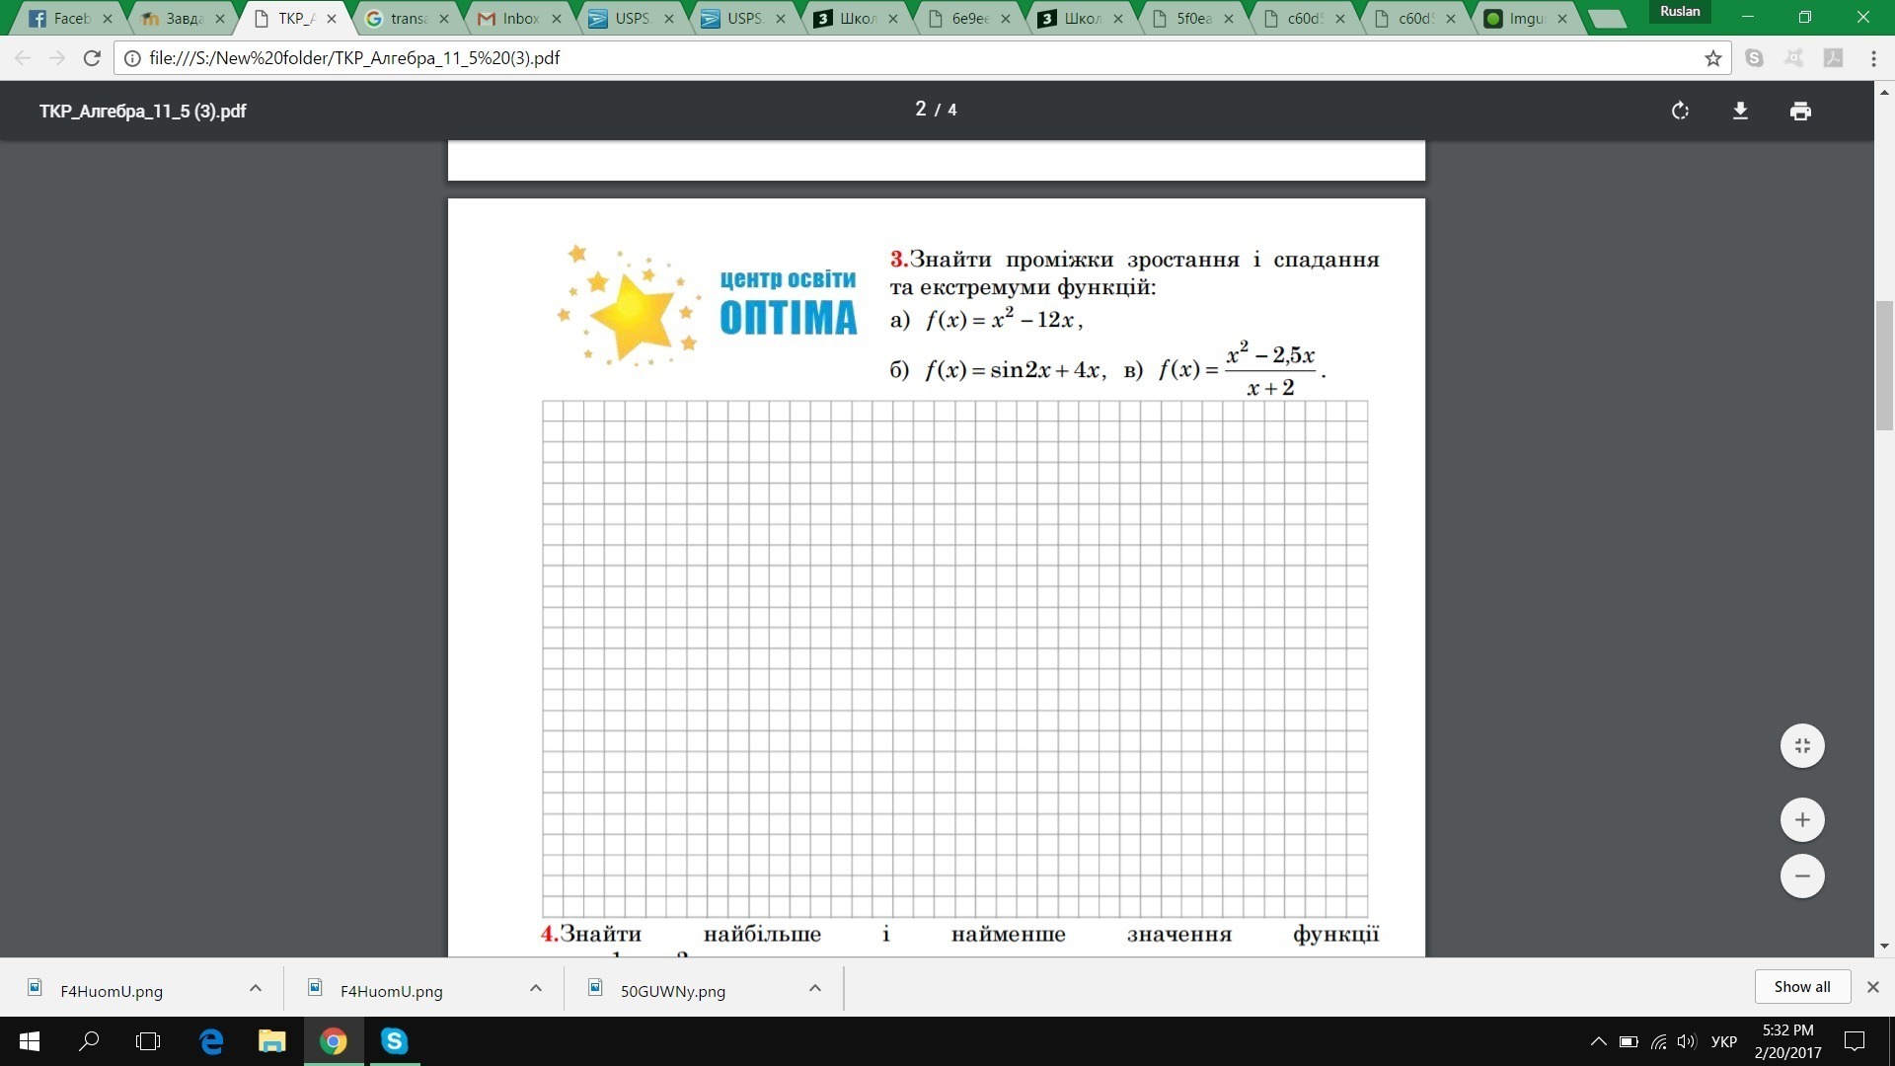Screen dimensions: 1895x1066
Task: Show hidden system tray icons
Action: [x=1598, y=1041]
